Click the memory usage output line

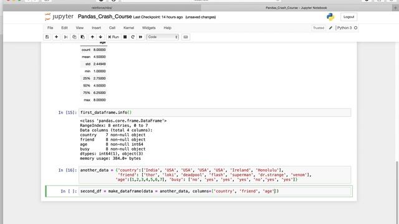click(x=110, y=159)
